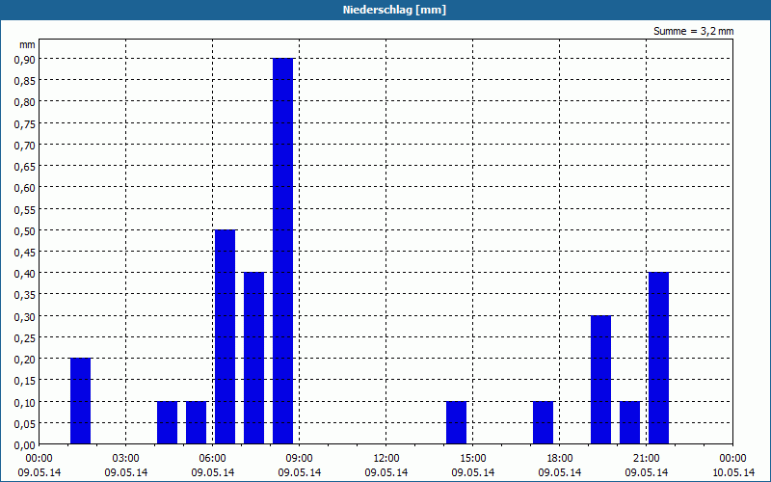Select the y-axis value 0,75
The width and height of the screenshot is (771, 482).
(25, 123)
